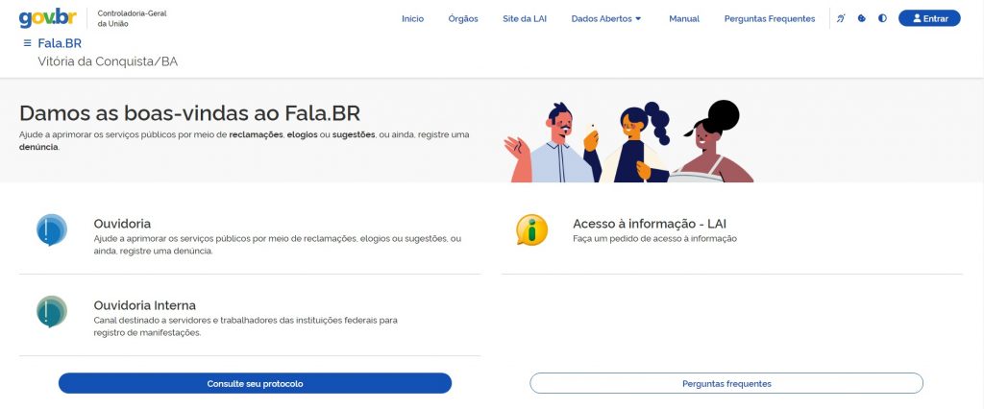The width and height of the screenshot is (984, 409).
Task: Expand the Dados Abertos dropdown
Action: (x=606, y=19)
